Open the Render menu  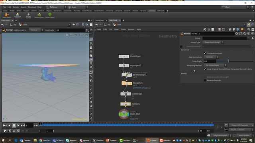click(x=16, y=7)
